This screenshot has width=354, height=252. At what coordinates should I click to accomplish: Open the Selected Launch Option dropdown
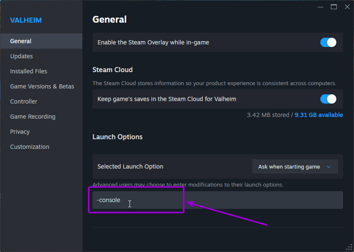pos(295,166)
